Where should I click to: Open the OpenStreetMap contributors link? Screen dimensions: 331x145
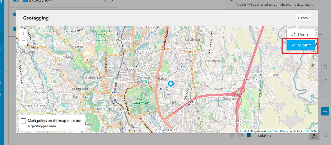[276, 131]
